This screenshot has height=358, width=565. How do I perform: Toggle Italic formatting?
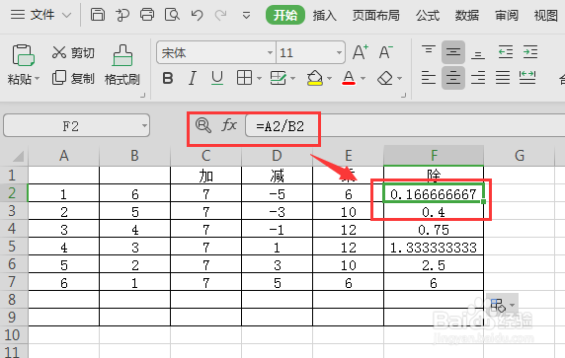pos(193,78)
